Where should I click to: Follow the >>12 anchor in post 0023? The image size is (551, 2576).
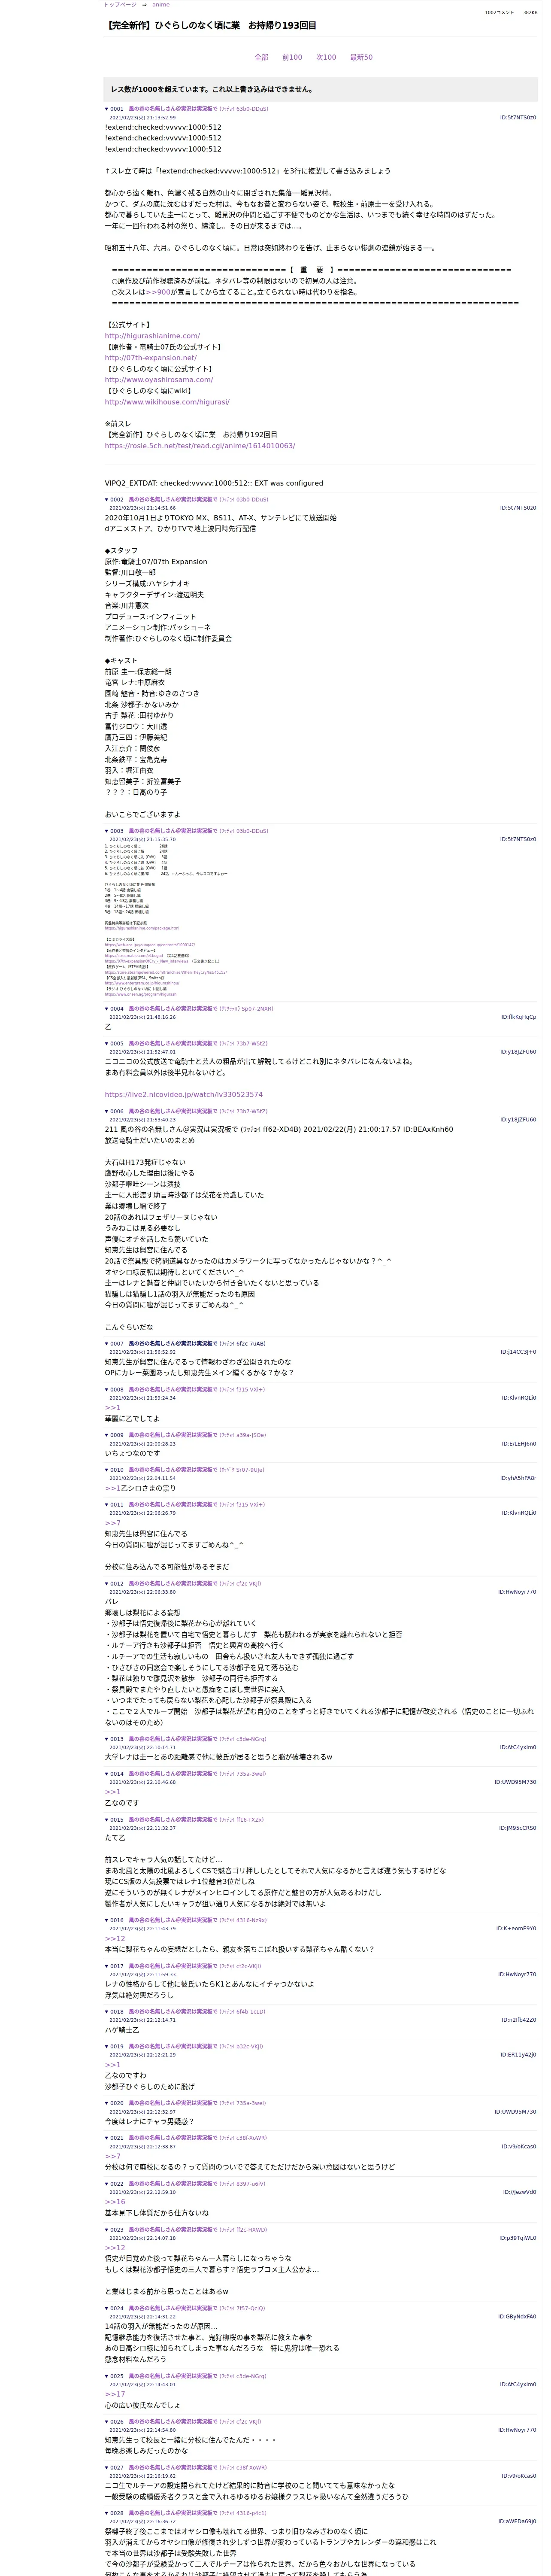tap(115, 2247)
